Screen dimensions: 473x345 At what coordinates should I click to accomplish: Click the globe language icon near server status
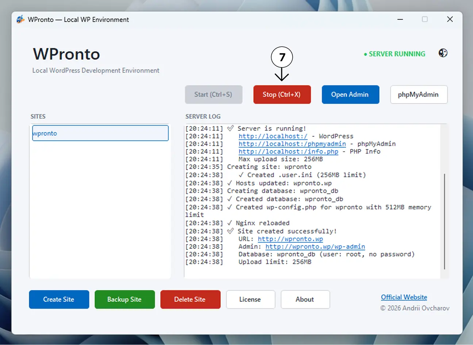(443, 53)
